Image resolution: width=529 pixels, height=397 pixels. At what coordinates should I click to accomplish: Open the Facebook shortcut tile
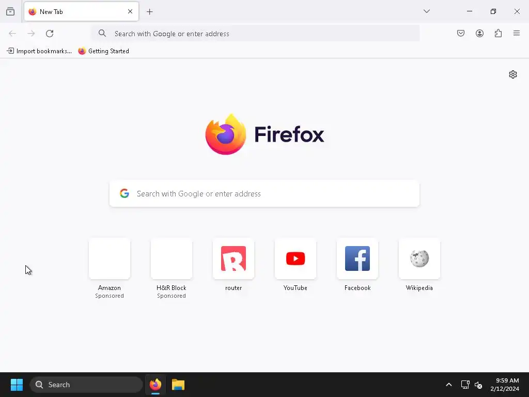coord(357,258)
